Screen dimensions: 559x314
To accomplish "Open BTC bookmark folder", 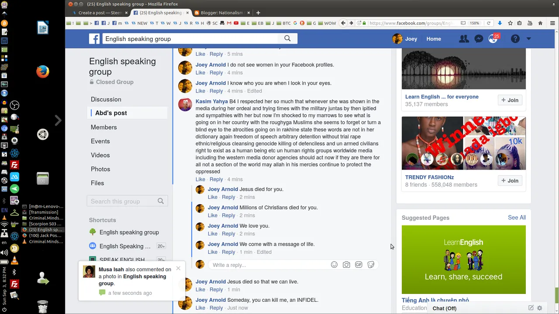I will coord(284,23).
